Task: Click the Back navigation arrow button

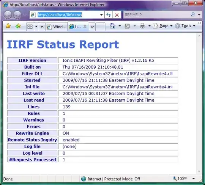Action: click(x=8, y=15)
